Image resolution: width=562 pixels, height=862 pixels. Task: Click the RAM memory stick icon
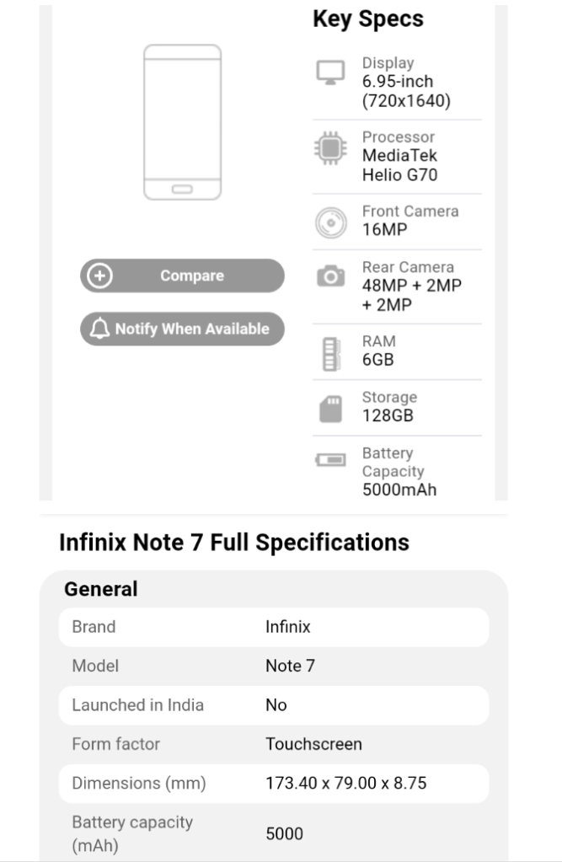[330, 352]
